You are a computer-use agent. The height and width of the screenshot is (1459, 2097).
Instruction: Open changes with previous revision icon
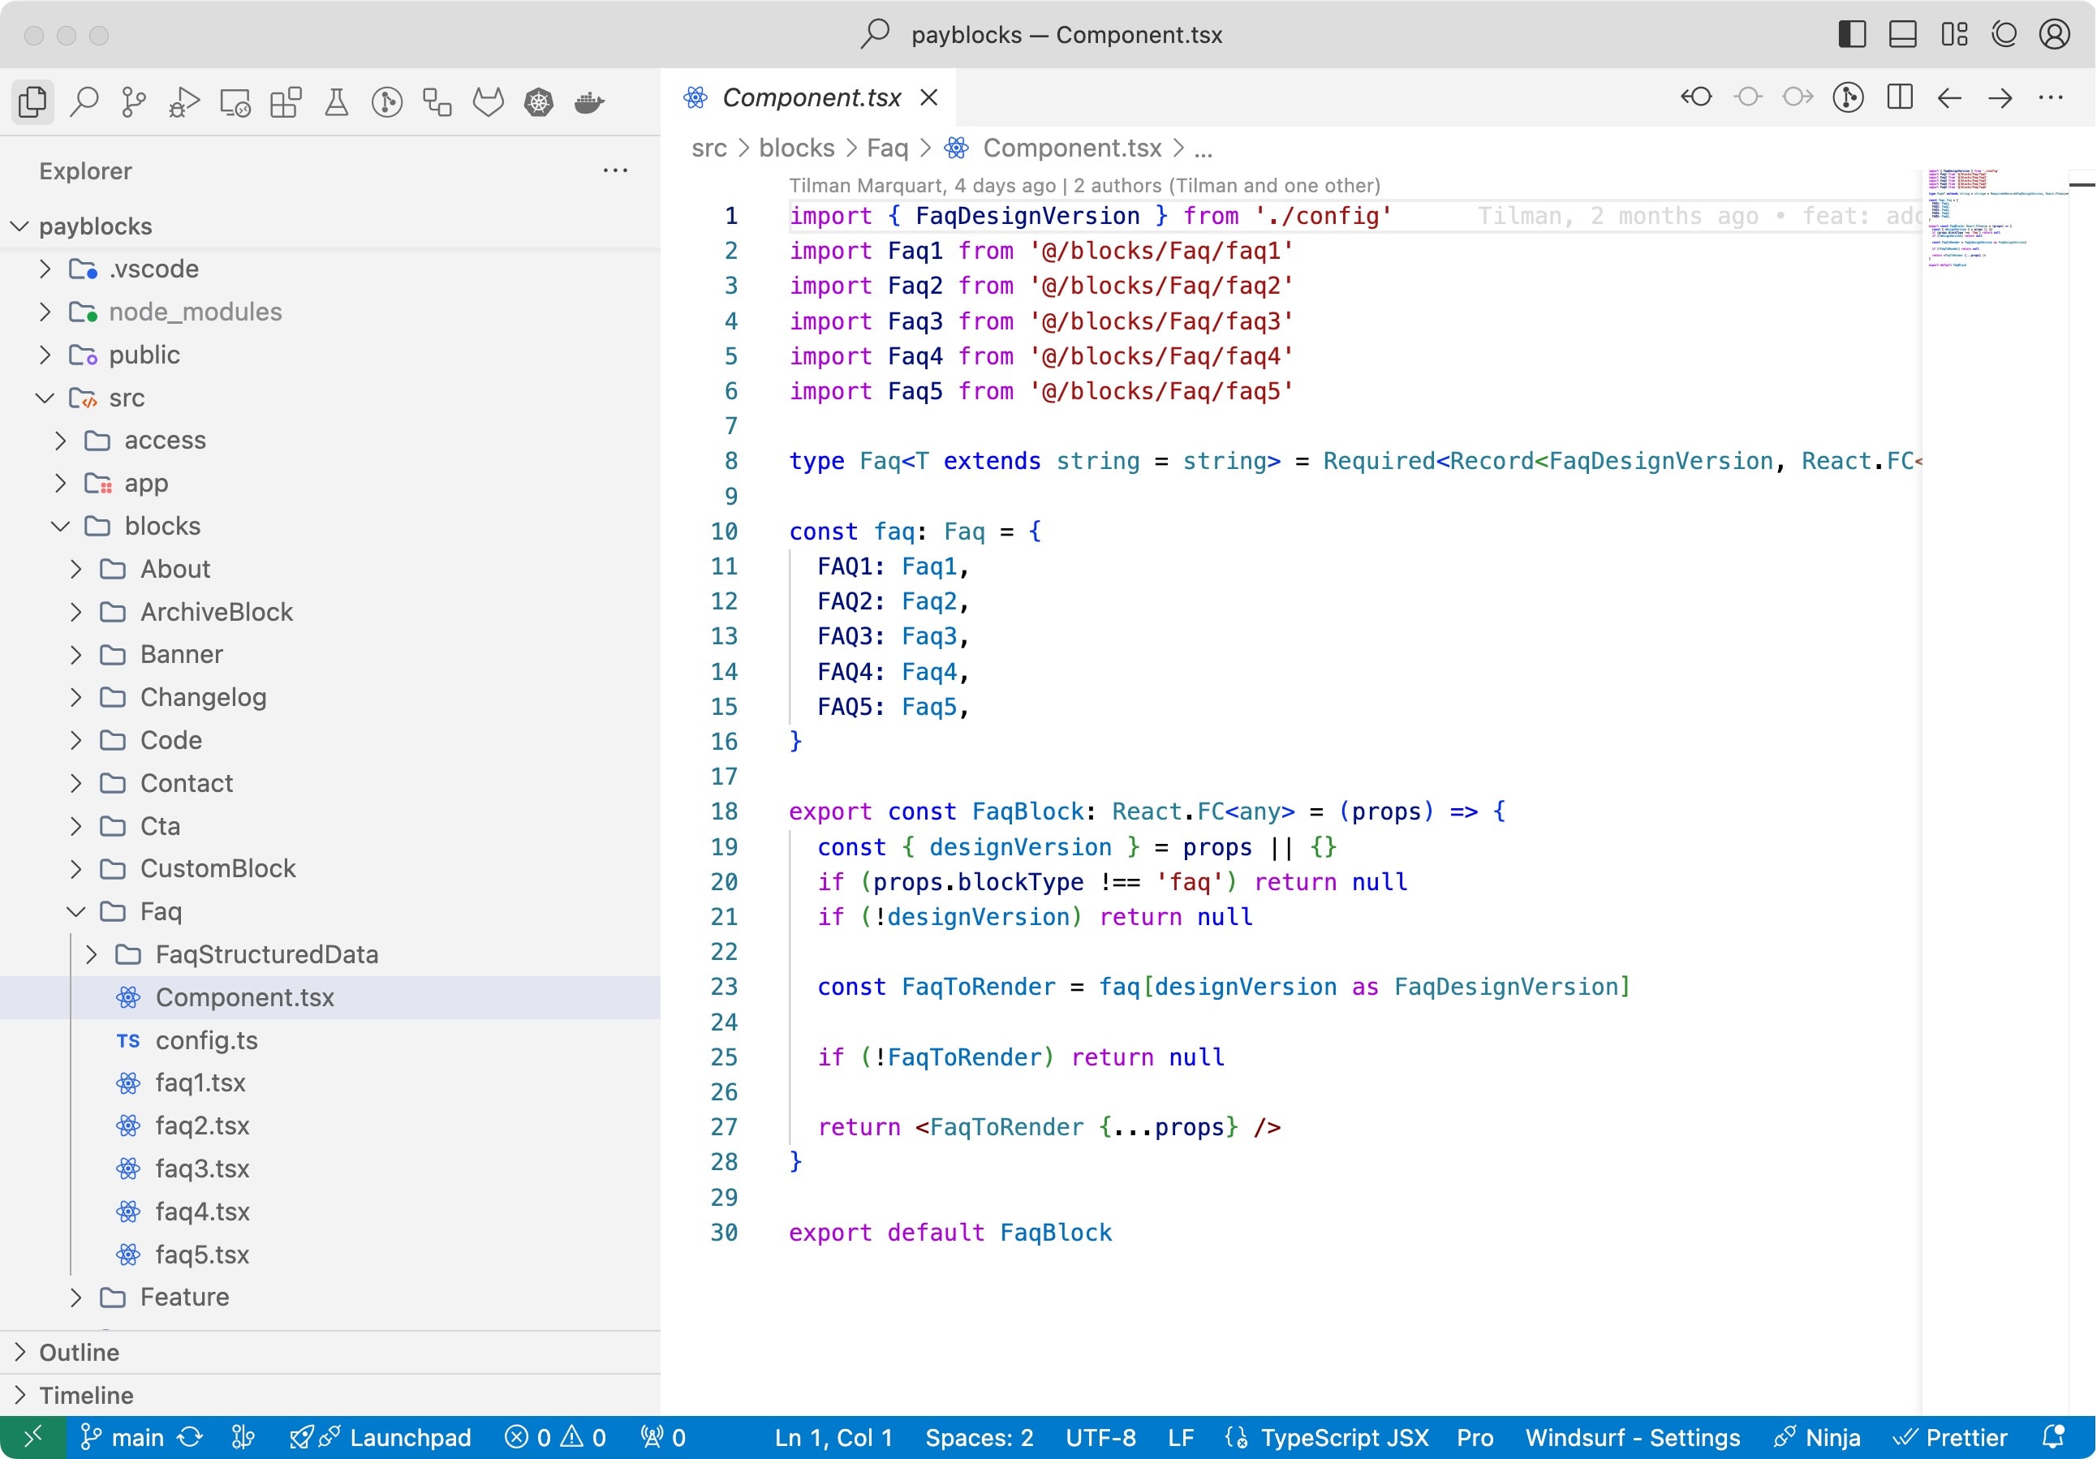[x=1697, y=97]
